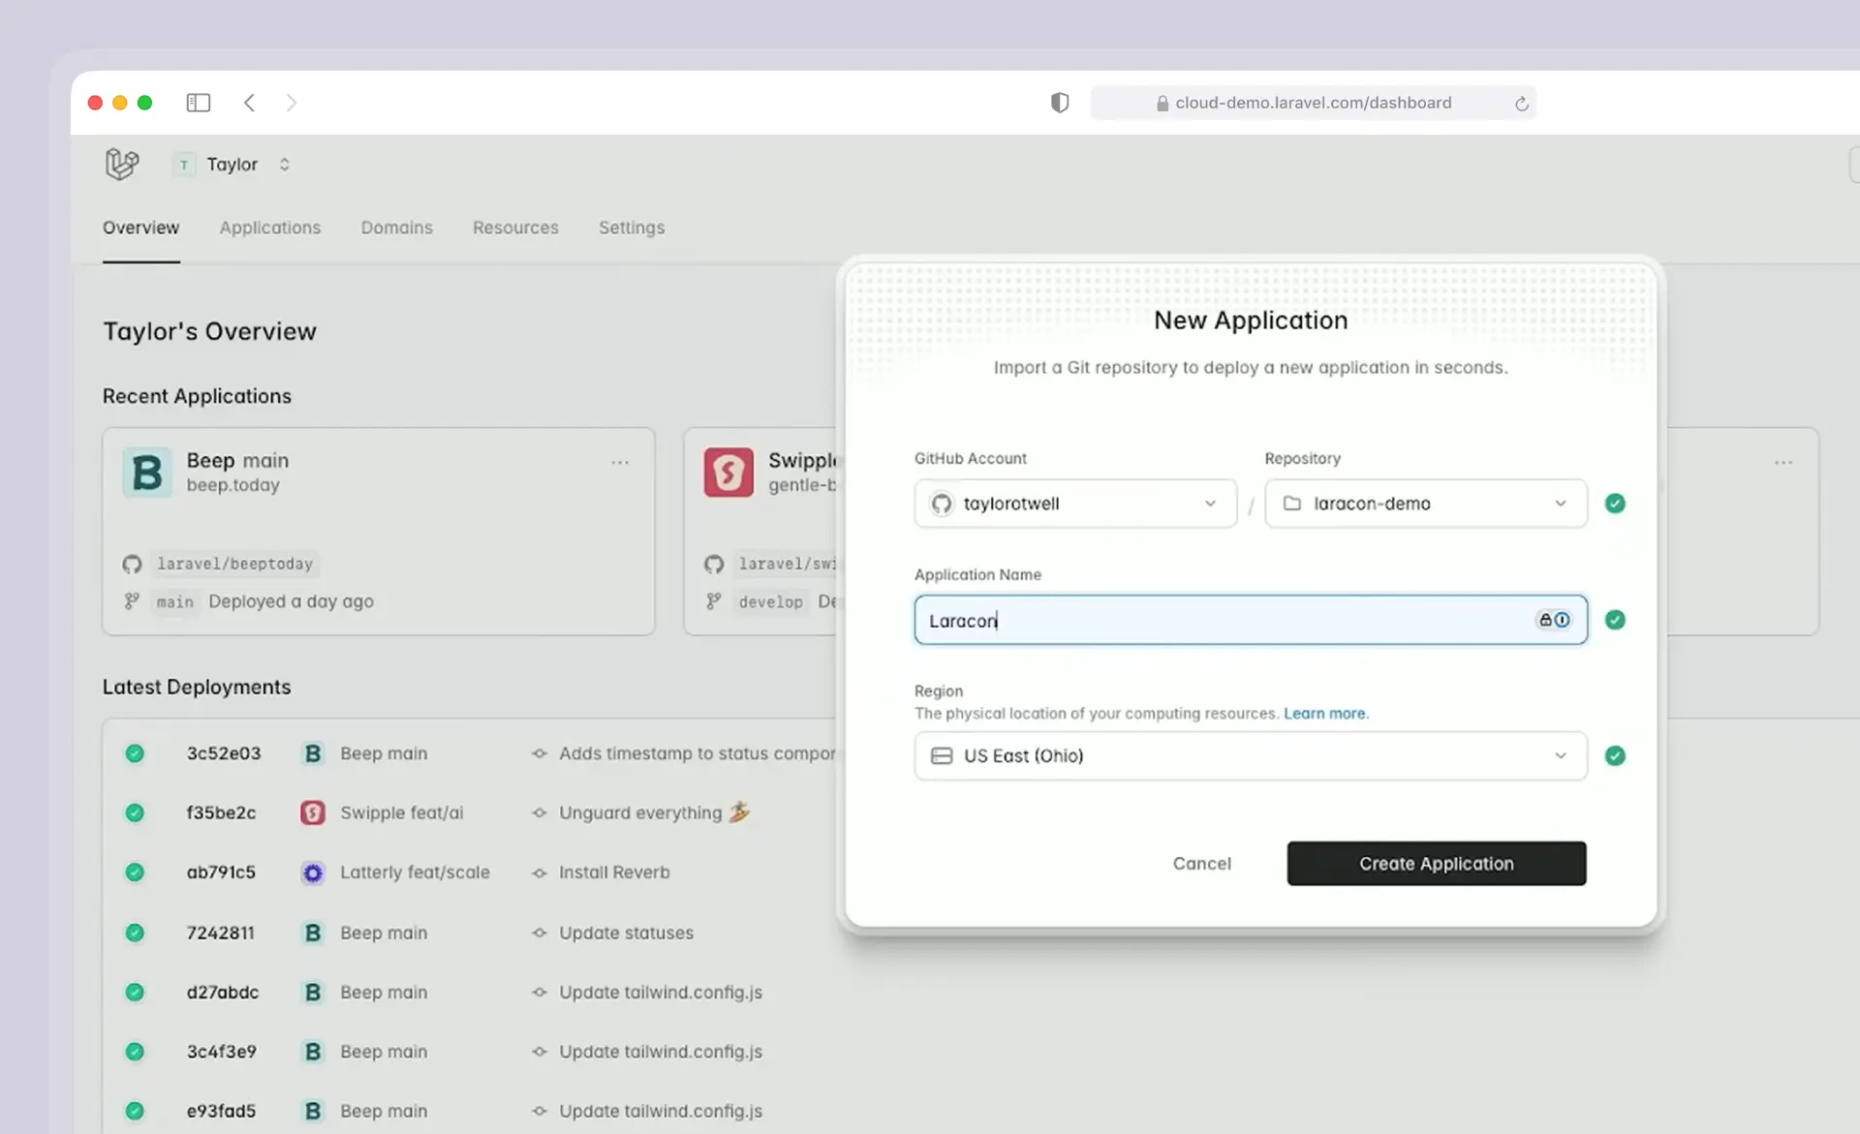Open the Beep card three-dot menu
This screenshot has width=1860, height=1134.
[620, 463]
